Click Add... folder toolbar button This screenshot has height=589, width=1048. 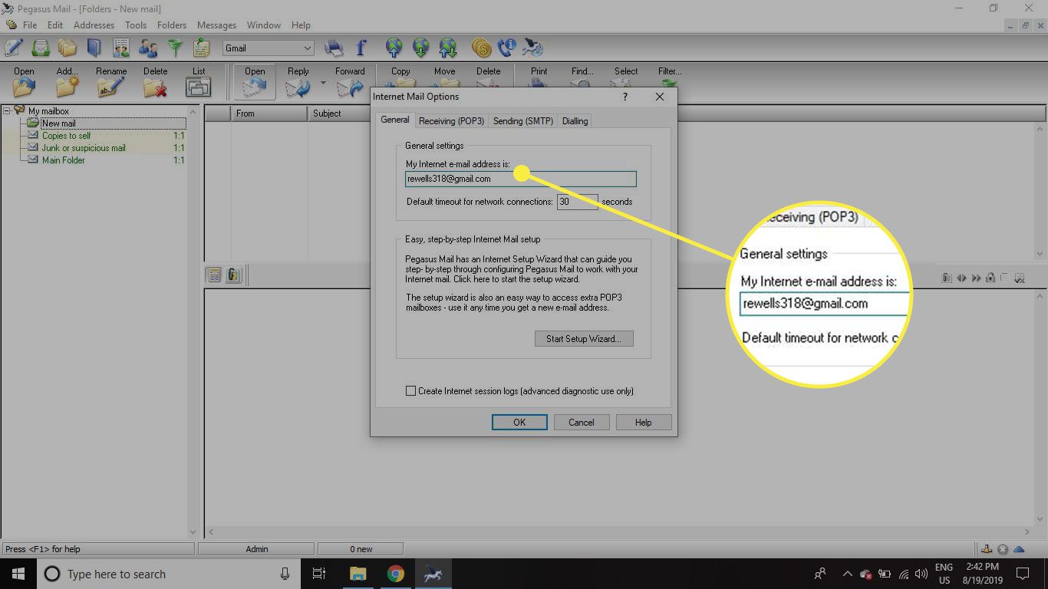tap(68, 81)
